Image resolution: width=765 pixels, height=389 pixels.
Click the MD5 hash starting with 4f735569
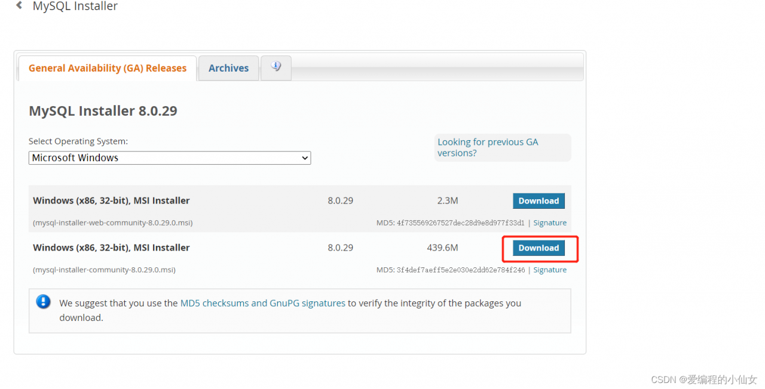tap(461, 223)
